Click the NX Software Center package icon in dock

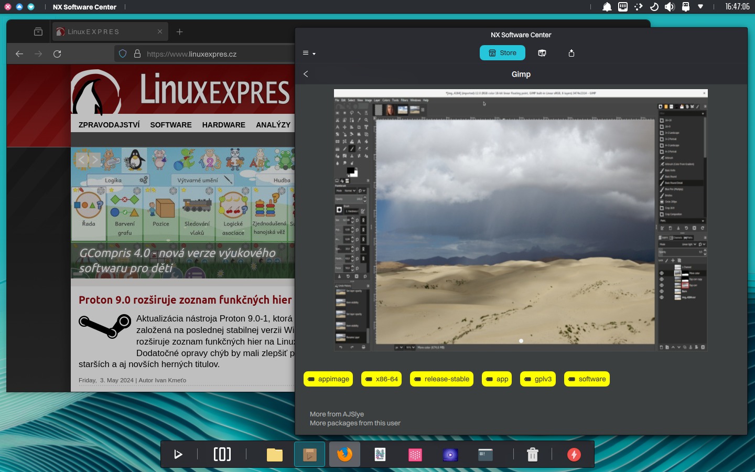pyautogui.click(x=309, y=454)
